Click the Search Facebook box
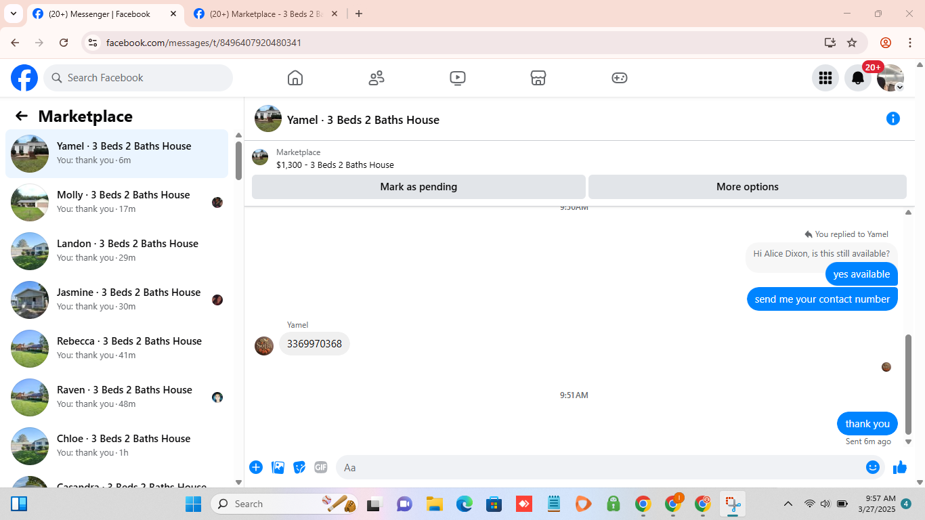 (138, 78)
